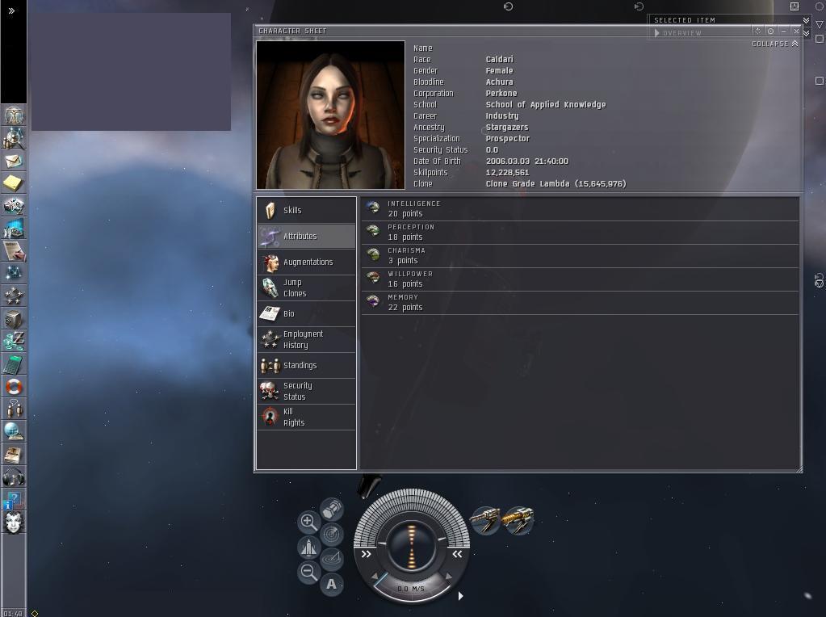Click the red lifebuoy Help icon
826x617 pixels.
[14, 388]
